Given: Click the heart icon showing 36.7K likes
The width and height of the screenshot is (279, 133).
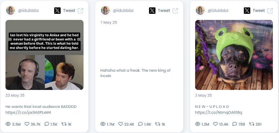Looking at the screenshot, I should click(x=27, y=124).
